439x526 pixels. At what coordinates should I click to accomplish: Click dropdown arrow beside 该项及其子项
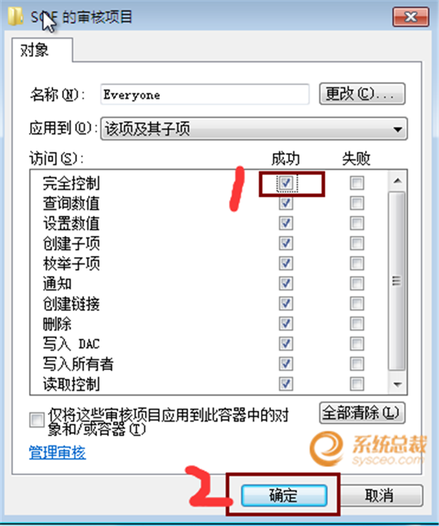(x=398, y=129)
